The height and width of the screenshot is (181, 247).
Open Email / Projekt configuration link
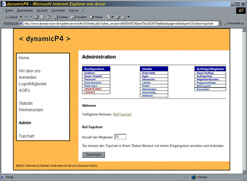(93, 76)
